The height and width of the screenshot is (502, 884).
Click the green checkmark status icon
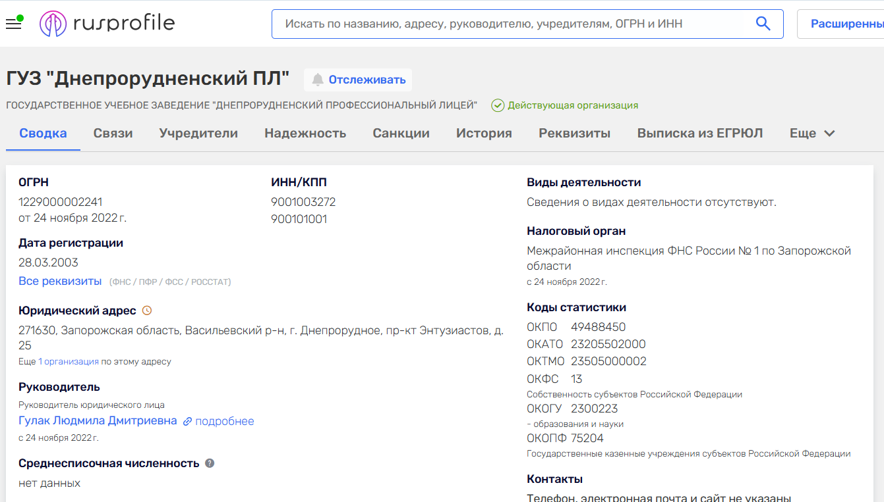498,105
